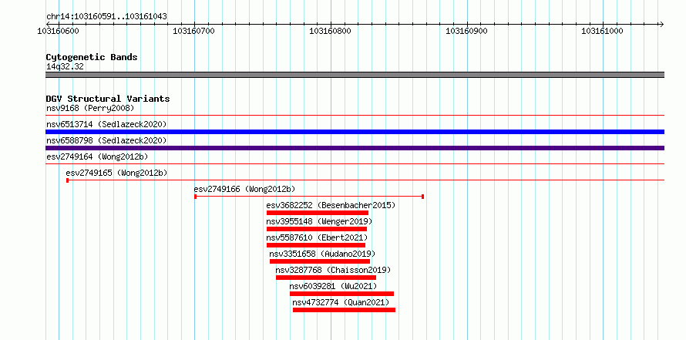Click the red bar under nsv3287768
686x340 pixels.
(326, 278)
